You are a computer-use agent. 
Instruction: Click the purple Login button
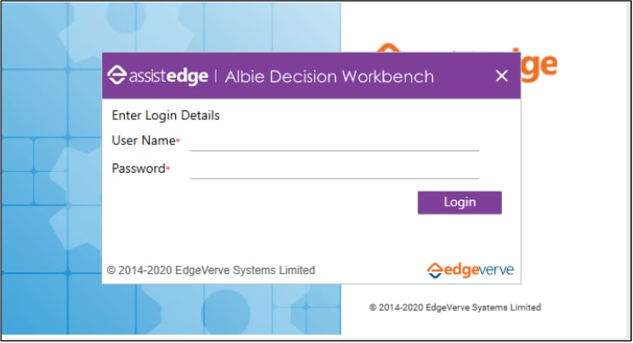460,202
